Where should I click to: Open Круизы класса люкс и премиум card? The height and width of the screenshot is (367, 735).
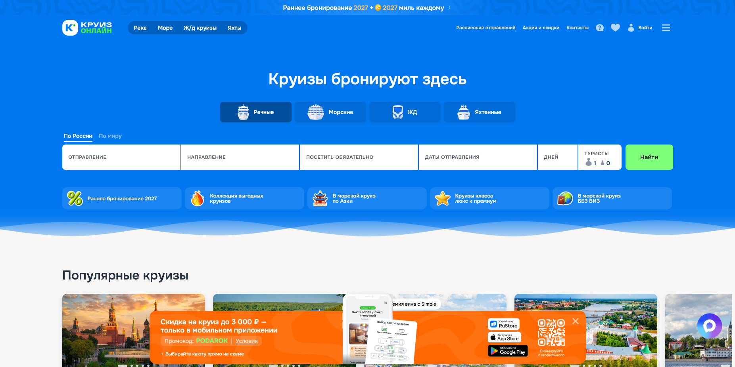pos(489,198)
